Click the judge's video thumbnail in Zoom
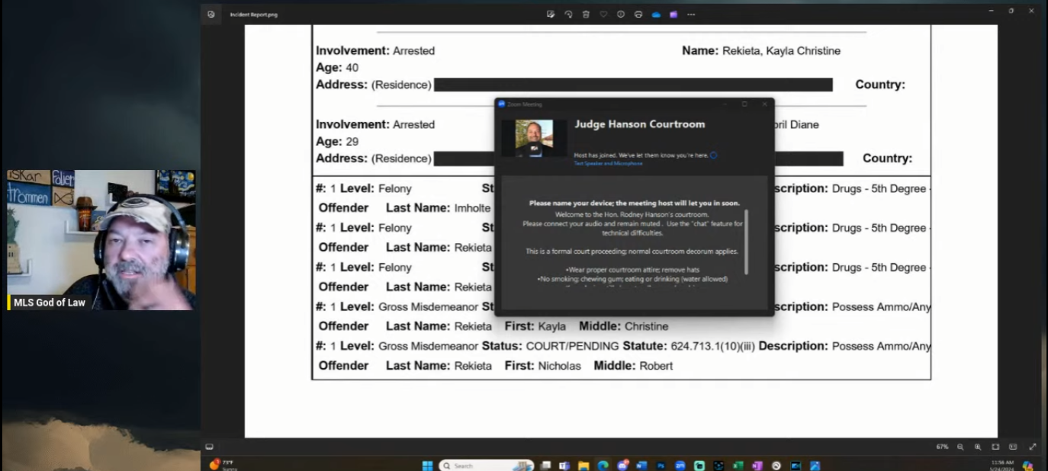 click(x=534, y=138)
